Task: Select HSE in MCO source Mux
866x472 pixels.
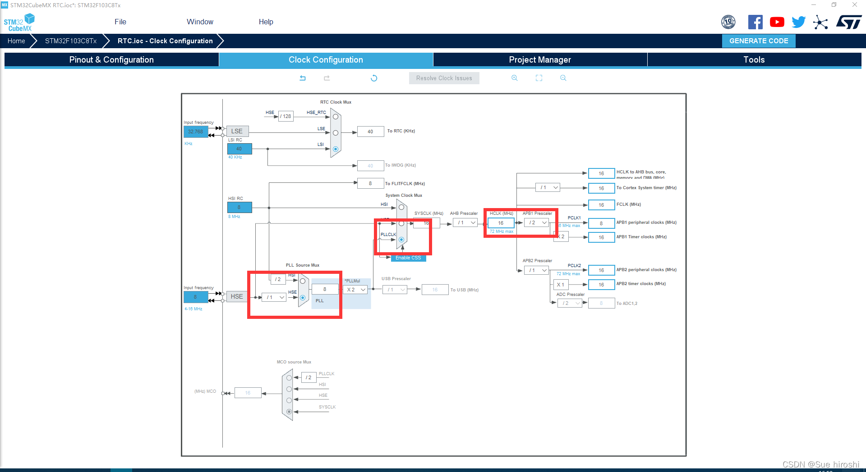Action: (289, 400)
